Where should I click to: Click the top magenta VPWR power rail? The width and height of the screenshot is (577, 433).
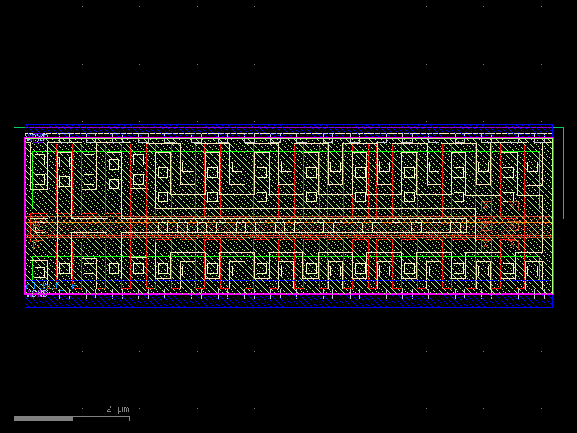pyautogui.click(x=288, y=139)
